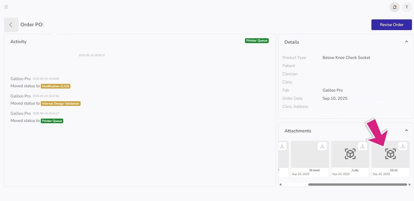The image size is (414, 201).
Task: Open 3D viewer icon for .stl file
Action: (390, 154)
